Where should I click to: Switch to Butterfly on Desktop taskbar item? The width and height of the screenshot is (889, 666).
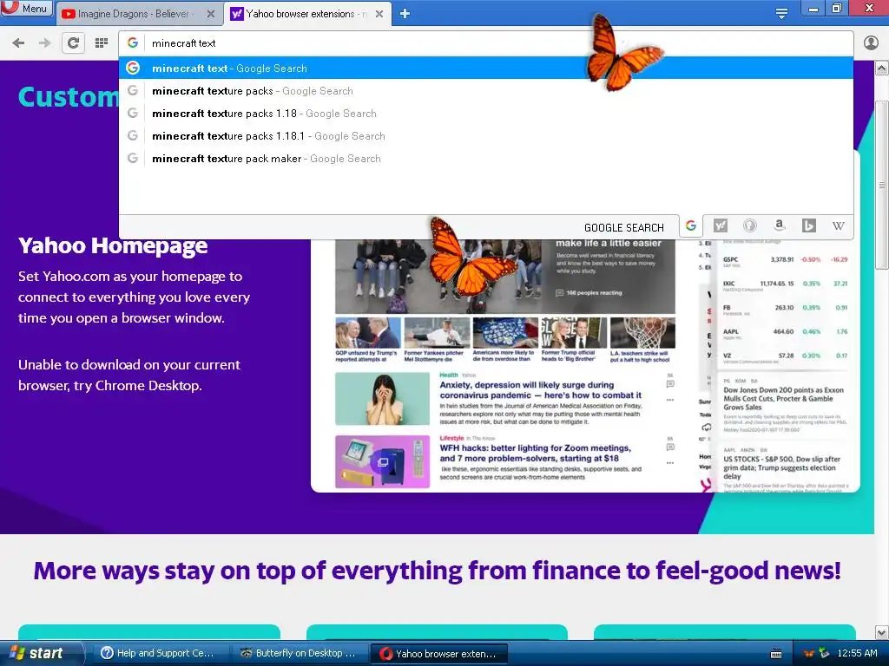point(299,653)
